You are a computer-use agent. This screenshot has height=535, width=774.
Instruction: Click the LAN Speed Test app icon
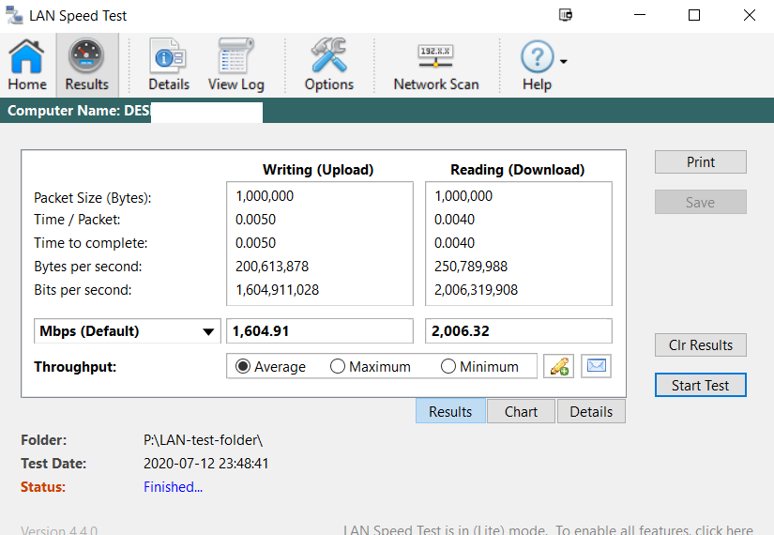click(14, 15)
